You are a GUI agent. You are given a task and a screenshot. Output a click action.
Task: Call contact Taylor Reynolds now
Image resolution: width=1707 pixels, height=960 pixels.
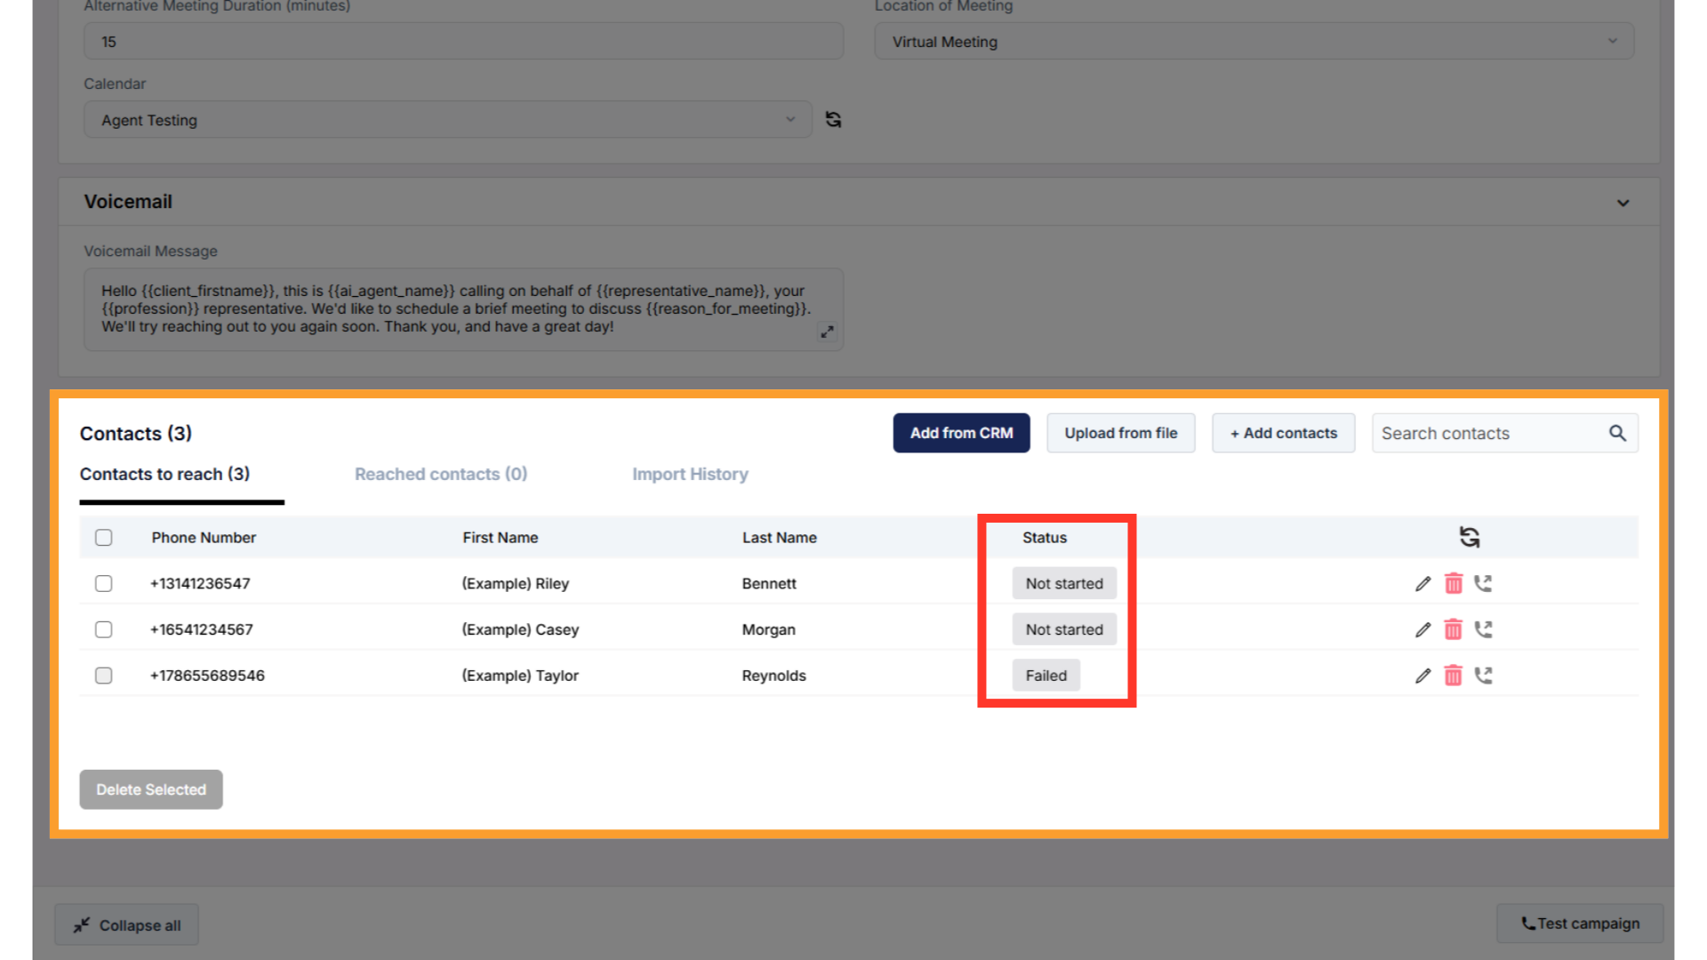pyautogui.click(x=1483, y=676)
